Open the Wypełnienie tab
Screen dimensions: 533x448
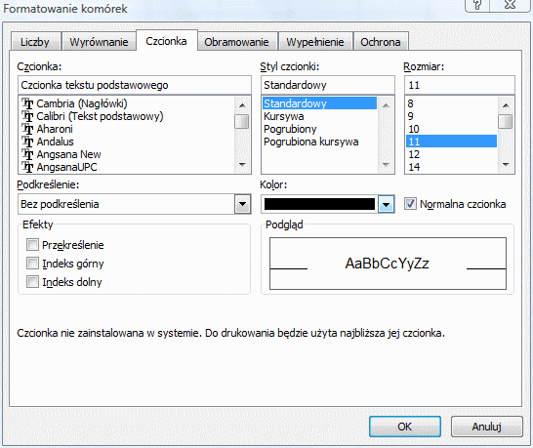pyautogui.click(x=314, y=42)
